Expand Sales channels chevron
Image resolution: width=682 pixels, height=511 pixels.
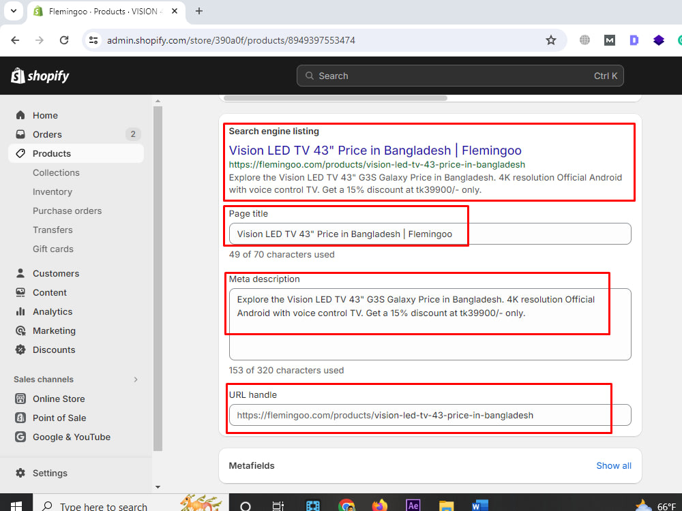click(136, 380)
